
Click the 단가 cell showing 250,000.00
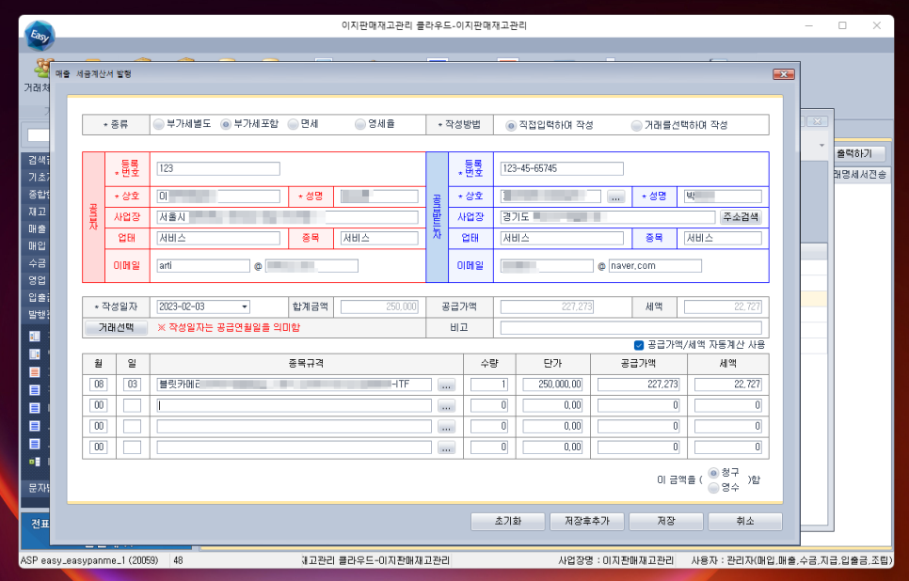pos(552,385)
